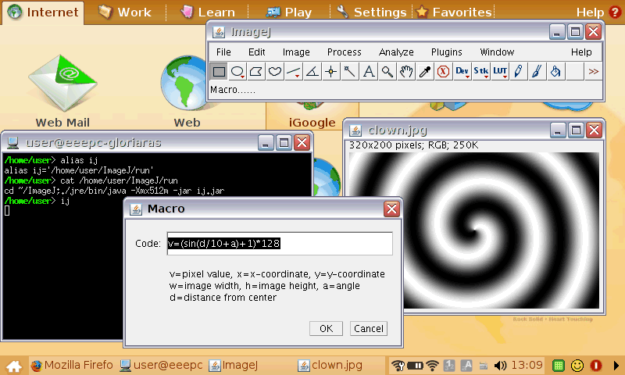This screenshot has height=375, width=625.
Task: Open ImageJ Edit menu
Action: click(x=257, y=52)
